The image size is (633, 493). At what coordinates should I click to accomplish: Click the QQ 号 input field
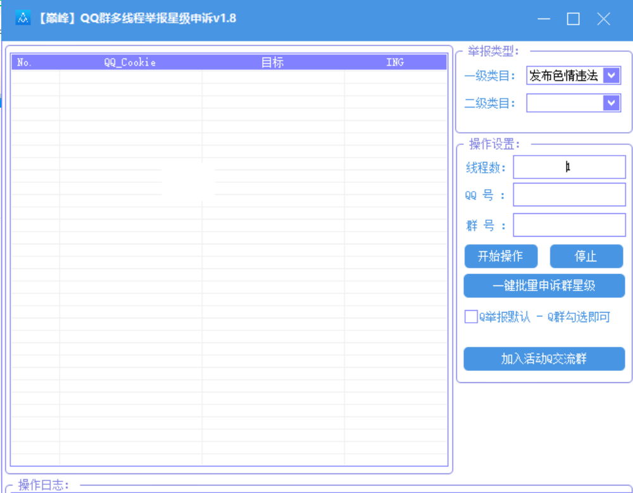[568, 195]
